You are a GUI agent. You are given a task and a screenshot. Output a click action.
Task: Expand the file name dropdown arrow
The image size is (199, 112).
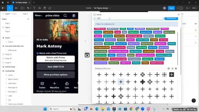tap(110, 8)
